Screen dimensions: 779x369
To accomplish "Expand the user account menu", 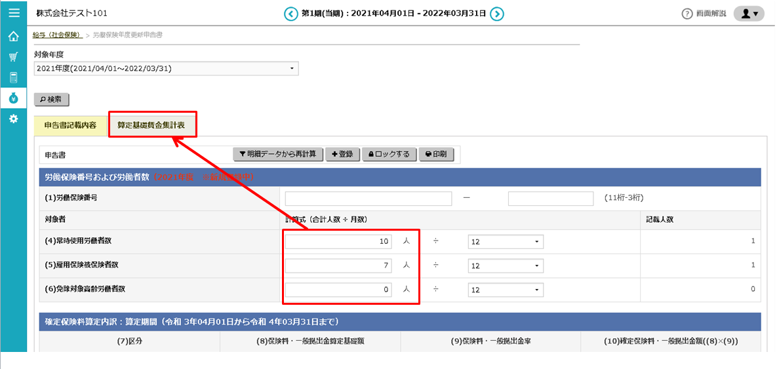I will tap(748, 13).
